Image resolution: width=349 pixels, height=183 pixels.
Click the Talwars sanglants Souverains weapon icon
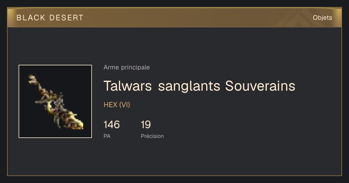[x=55, y=101]
